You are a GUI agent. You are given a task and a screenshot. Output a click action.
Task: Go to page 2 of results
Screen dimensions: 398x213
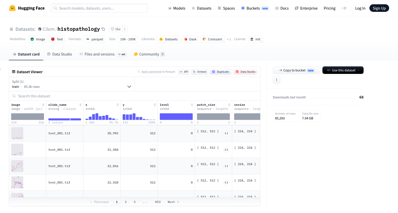pyautogui.click(x=126, y=202)
